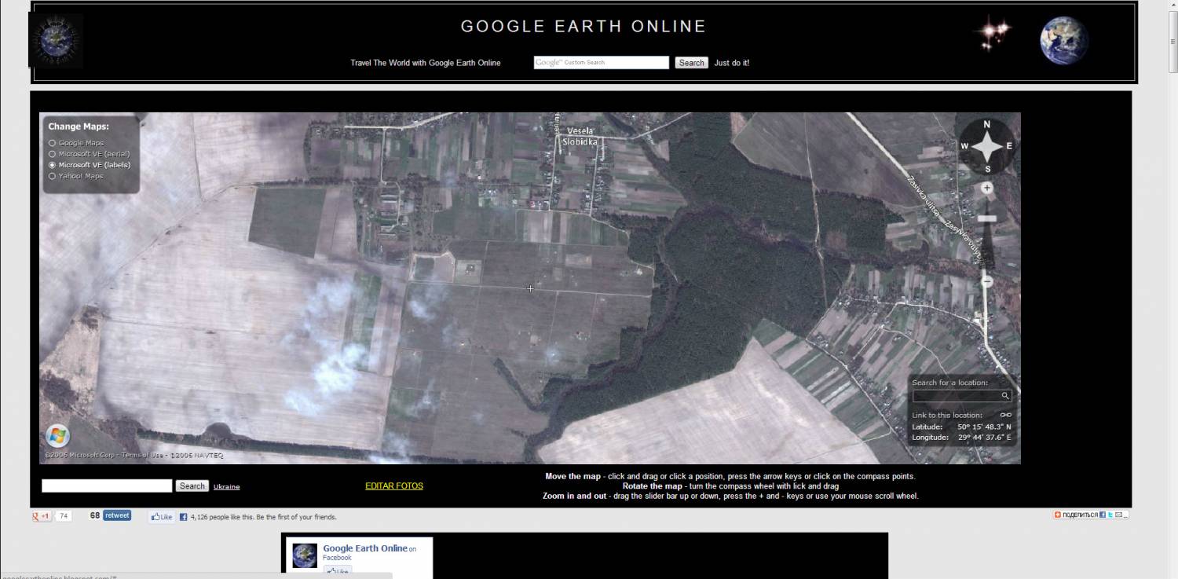
Task: Click the link-to-this-location chain icon
Action: tap(1005, 415)
